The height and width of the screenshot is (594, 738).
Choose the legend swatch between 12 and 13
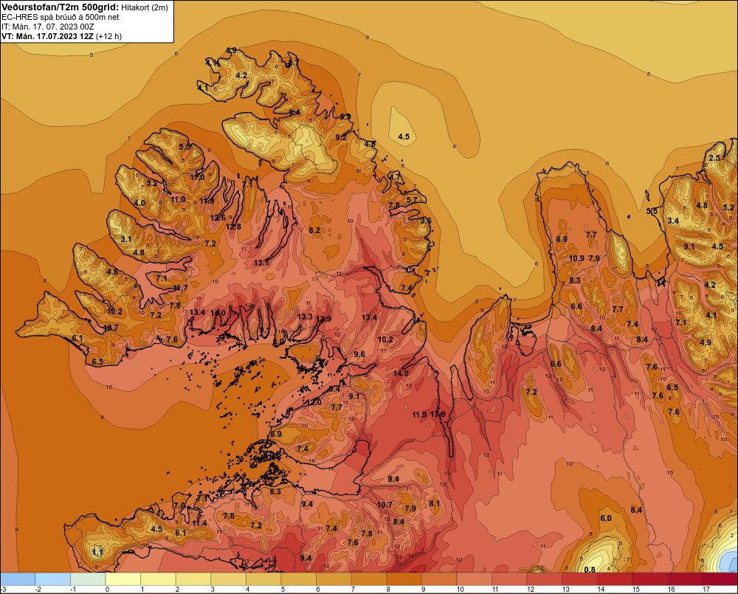click(544, 579)
